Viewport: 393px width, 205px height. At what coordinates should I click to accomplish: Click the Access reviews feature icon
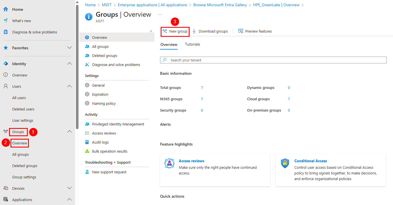pyautogui.click(x=169, y=163)
